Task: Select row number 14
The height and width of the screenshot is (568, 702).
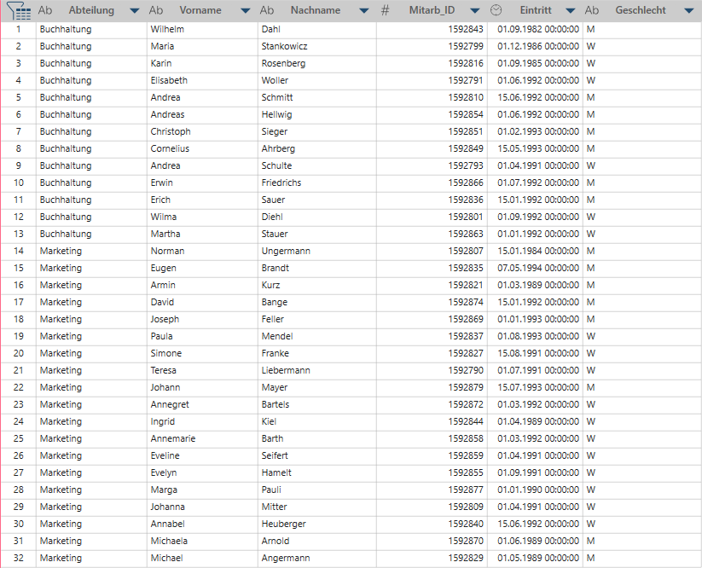Action: (x=19, y=251)
